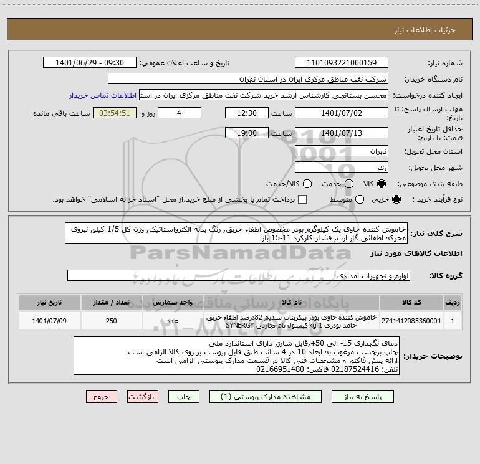Image resolution: width=480 pixels, height=464 pixels.
Task: Open مشاهده مدارک پیوستی (1) button
Action: point(266,397)
